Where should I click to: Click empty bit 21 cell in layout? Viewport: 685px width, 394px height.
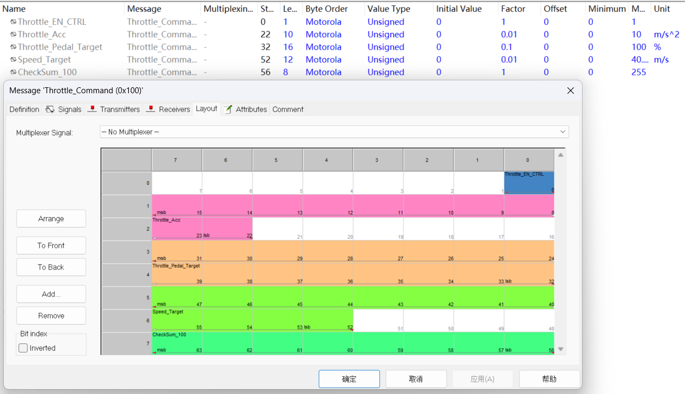pyautogui.click(x=278, y=229)
